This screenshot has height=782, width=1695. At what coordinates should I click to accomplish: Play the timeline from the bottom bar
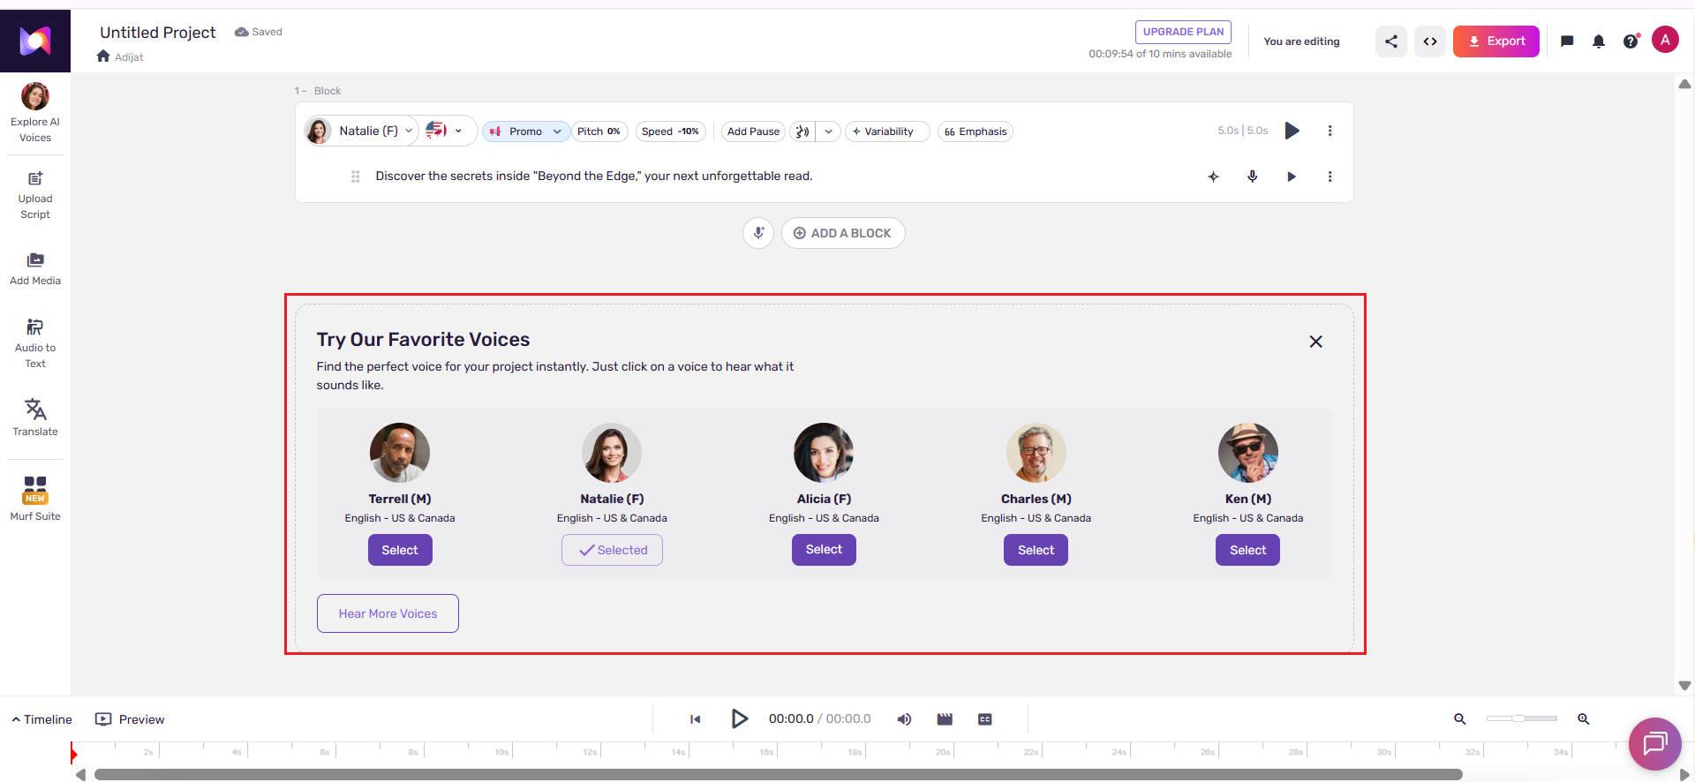(739, 719)
